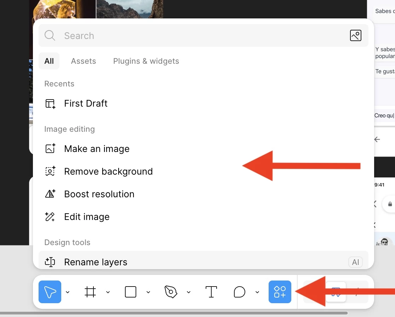This screenshot has height=317, width=395.
Task: Click the 'Creo qu' text on canvas
Action: point(384,115)
